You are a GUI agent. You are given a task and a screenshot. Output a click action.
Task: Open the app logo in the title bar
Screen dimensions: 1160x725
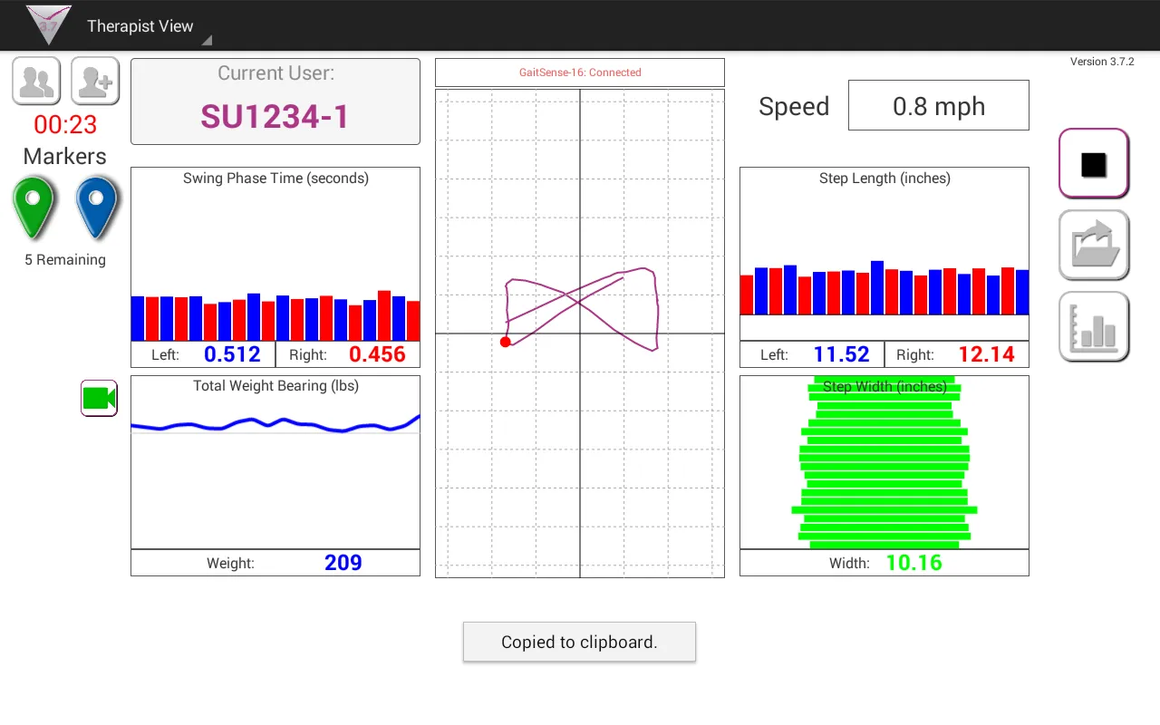[48, 25]
